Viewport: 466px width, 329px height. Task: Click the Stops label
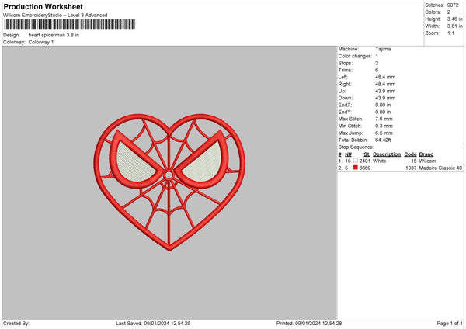(345, 63)
